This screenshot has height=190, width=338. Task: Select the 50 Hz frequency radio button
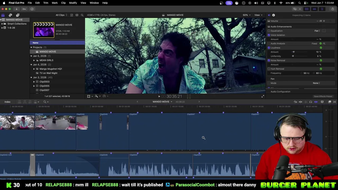(x=301, y=73)
